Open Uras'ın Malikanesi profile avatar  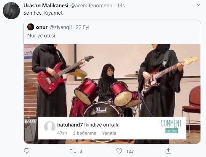[x=11, y=10]
